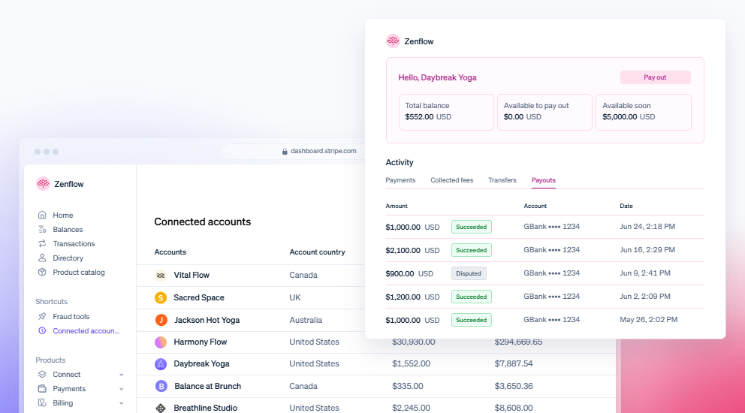Viewport: 745px width, 413px height.
Task: Expand the Payments product menu chevron
Action: pyautogui.click(x=121, y=389)
